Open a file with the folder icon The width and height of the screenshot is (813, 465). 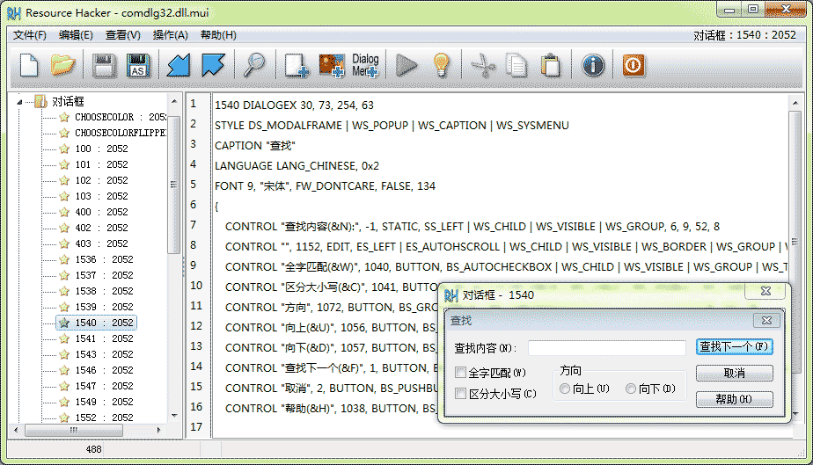pos(62,65)
